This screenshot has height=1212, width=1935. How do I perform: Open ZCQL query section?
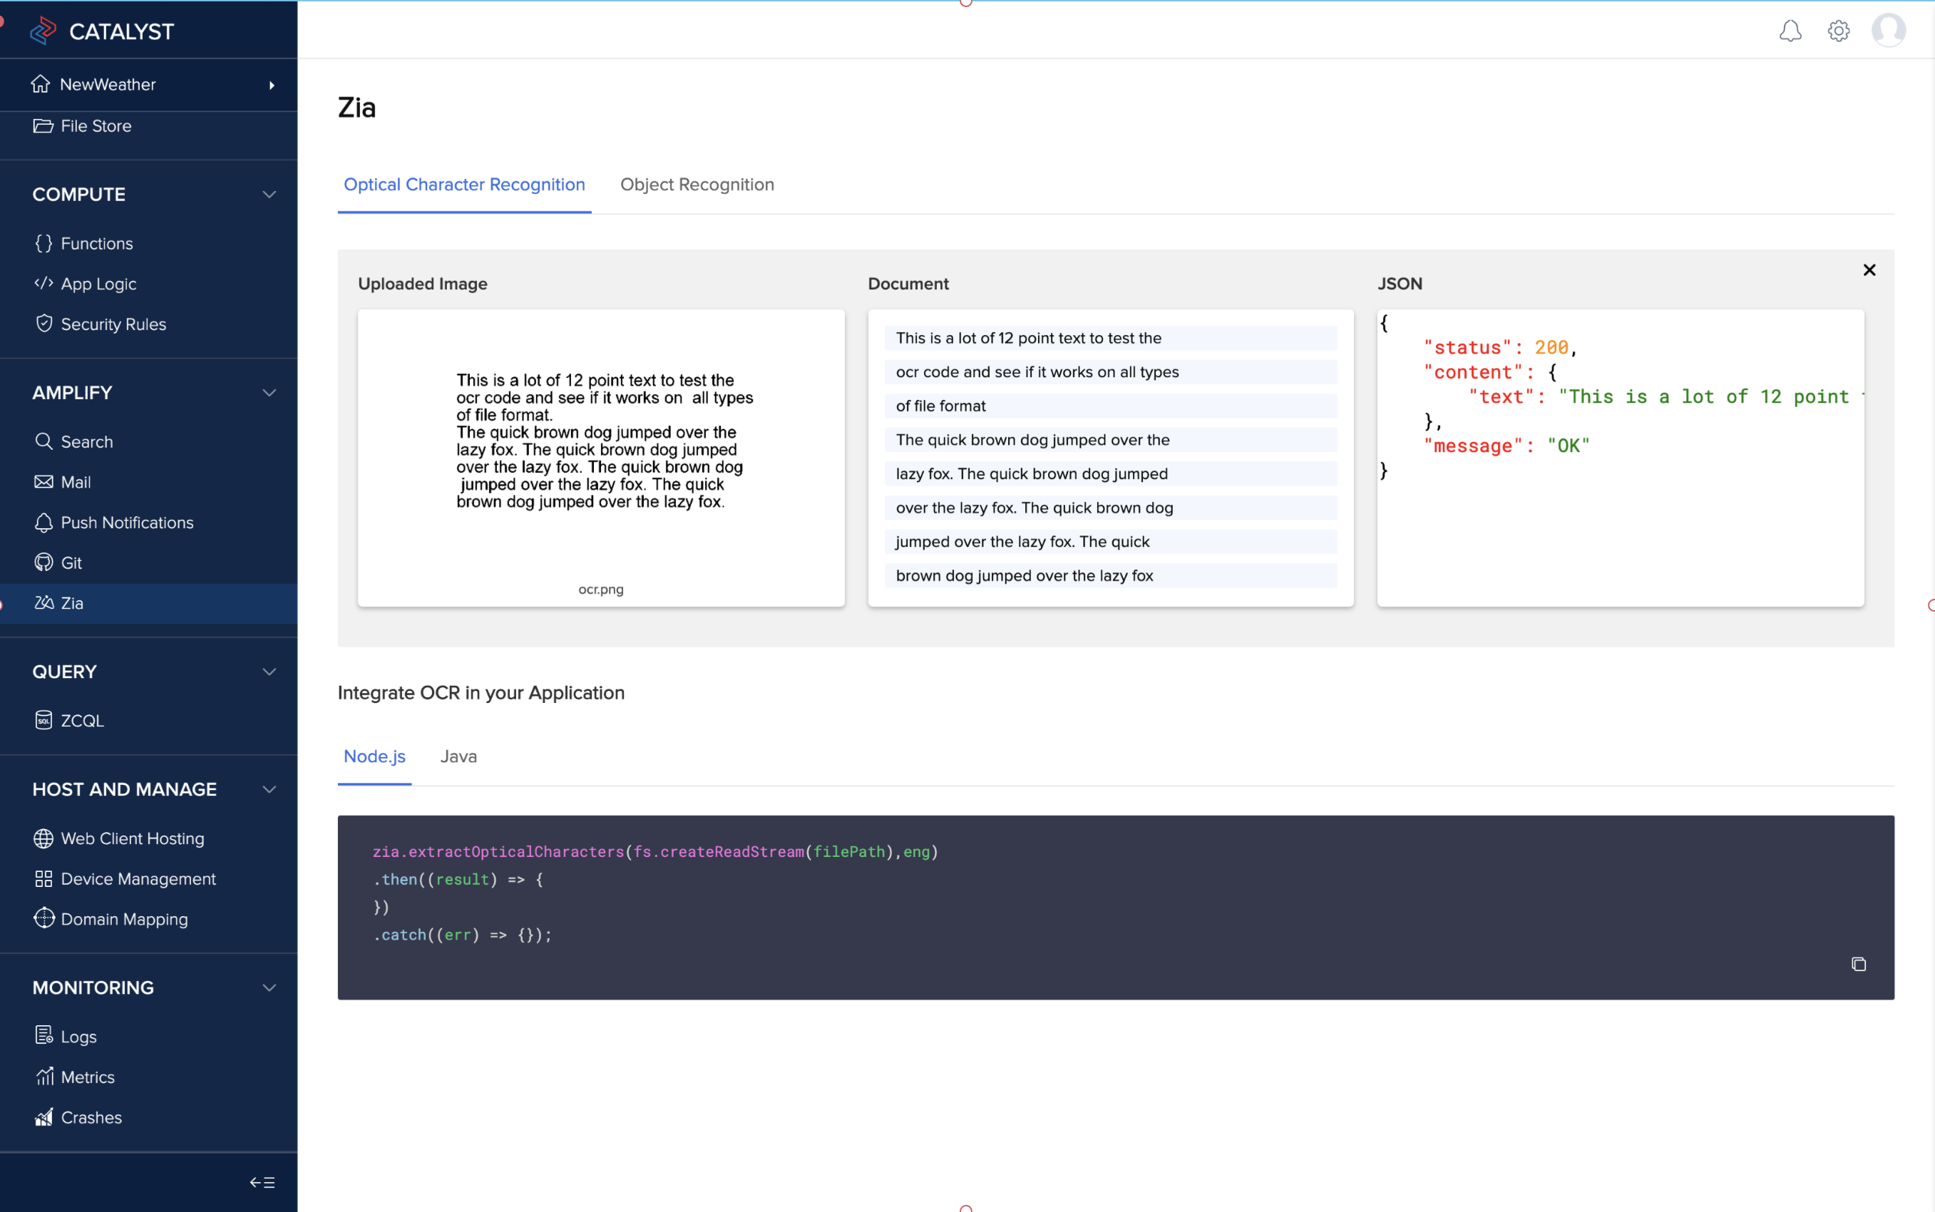pos(82,721)
